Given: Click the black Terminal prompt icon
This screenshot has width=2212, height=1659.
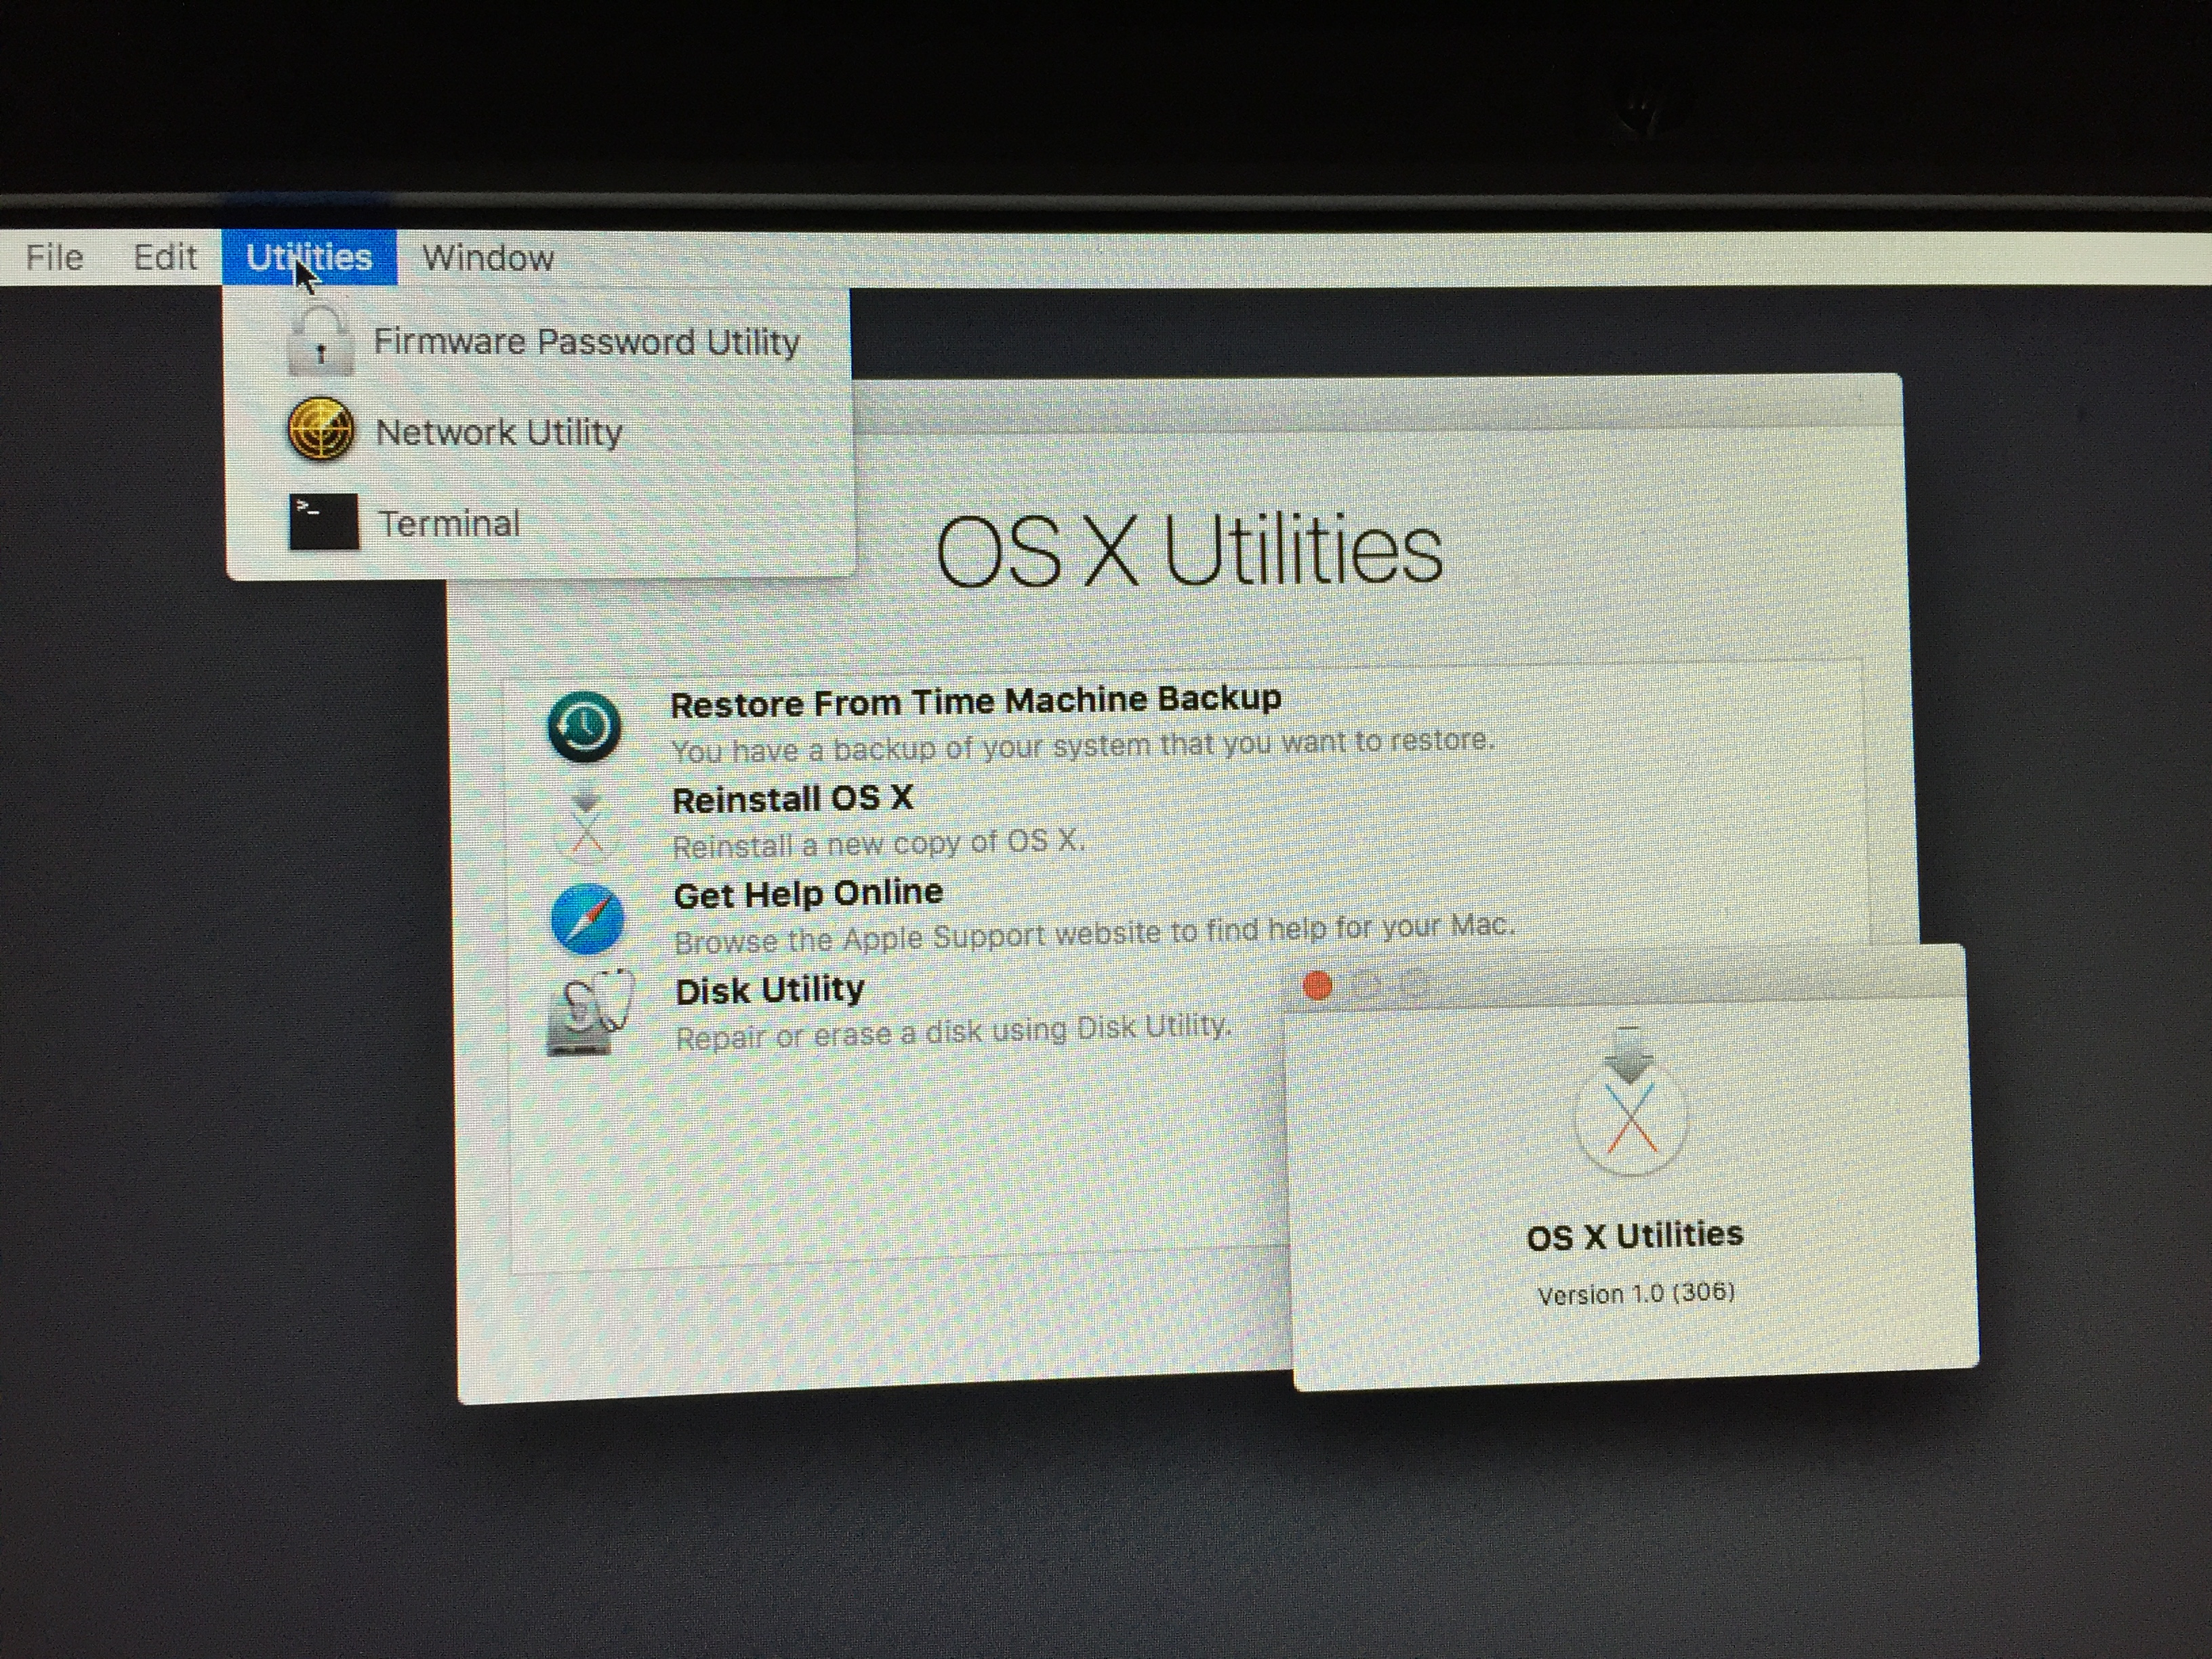Looking at the screenshot, I should click(324, 522).
